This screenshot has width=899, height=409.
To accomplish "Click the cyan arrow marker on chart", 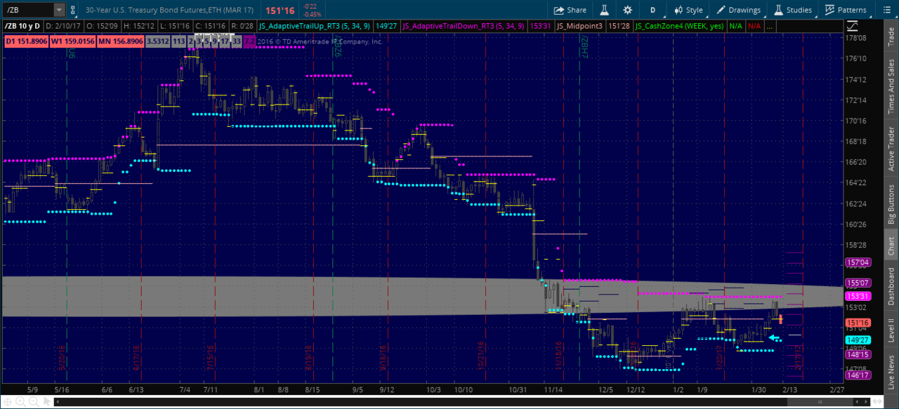I will 774,338.
